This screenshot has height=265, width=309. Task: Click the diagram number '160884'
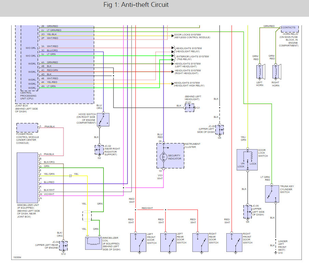click(x=17, y=257)
